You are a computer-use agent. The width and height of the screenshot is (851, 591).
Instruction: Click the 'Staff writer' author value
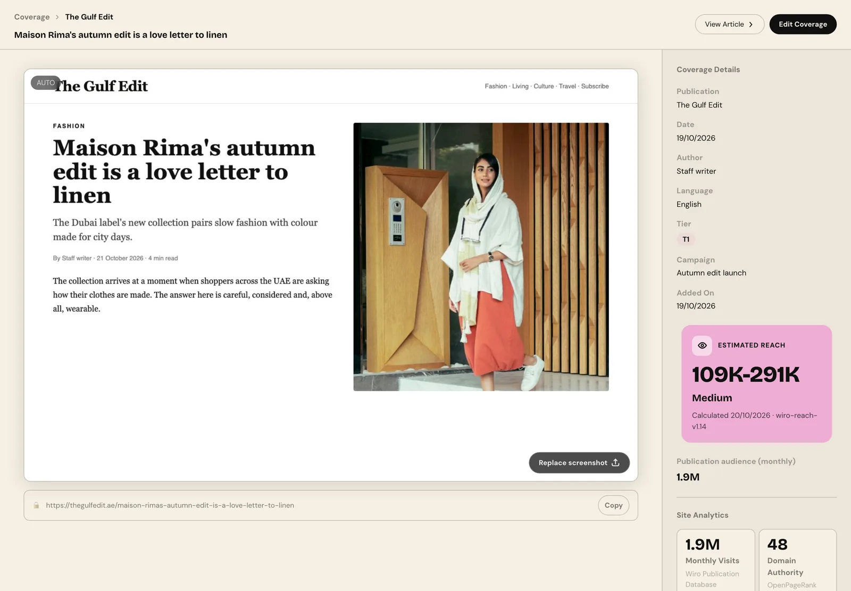pos(696,171)
